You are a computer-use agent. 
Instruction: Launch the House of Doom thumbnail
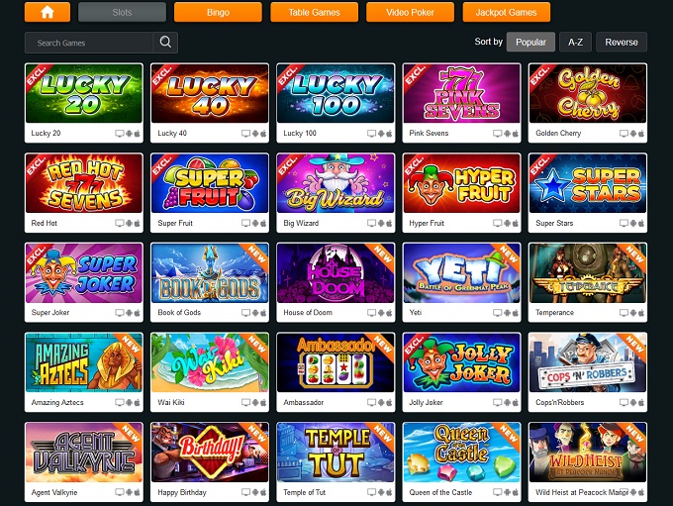click(x=336, y=273)
